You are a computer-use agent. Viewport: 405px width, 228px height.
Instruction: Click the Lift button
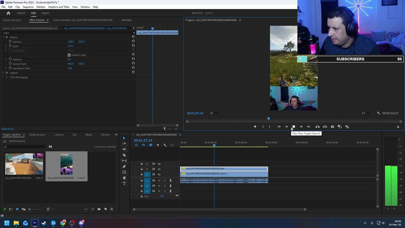point(317,127)
